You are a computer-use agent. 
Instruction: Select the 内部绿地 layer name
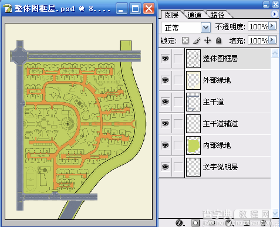click(x=217, y=145)
